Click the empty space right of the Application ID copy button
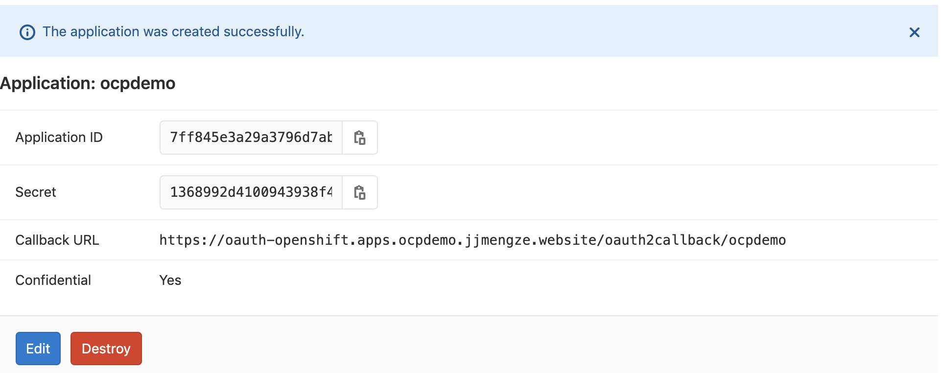This screenshot has width=943, height=373. pyautogui.click(x=637, y=138)
